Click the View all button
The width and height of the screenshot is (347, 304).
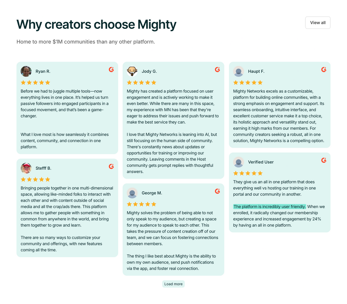[317, 22]
